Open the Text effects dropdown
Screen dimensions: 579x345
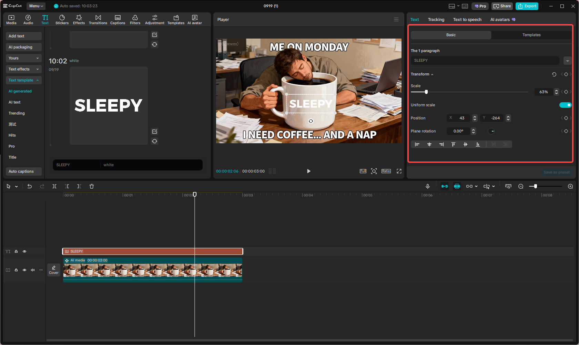tap(37, 69)
